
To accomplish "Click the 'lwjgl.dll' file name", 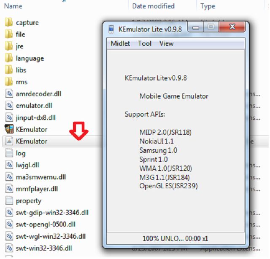I will (27, 165).
